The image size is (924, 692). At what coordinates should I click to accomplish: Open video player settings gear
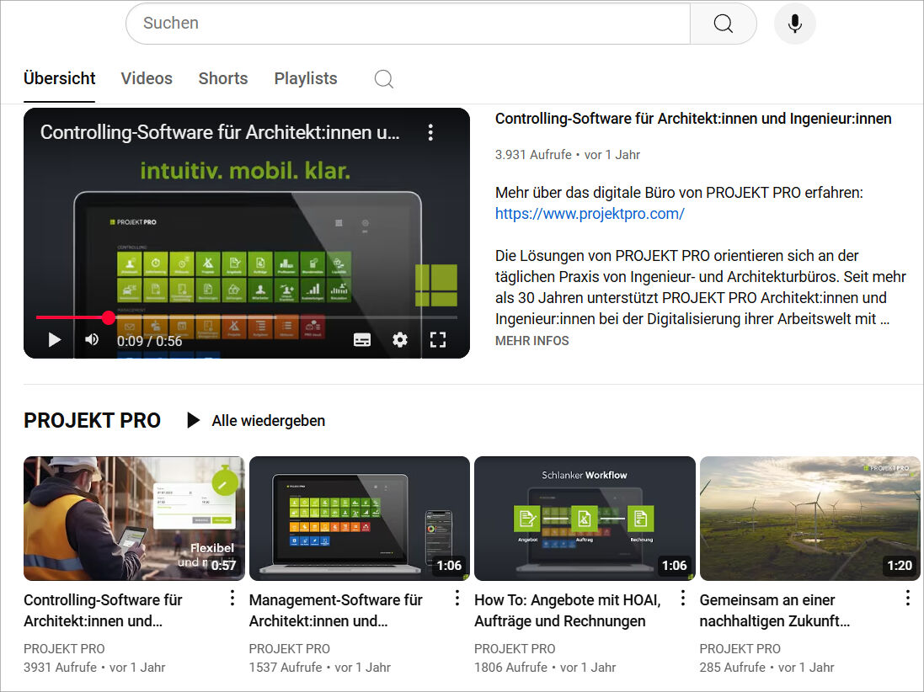pyautogui.click(x=400, y=340)
